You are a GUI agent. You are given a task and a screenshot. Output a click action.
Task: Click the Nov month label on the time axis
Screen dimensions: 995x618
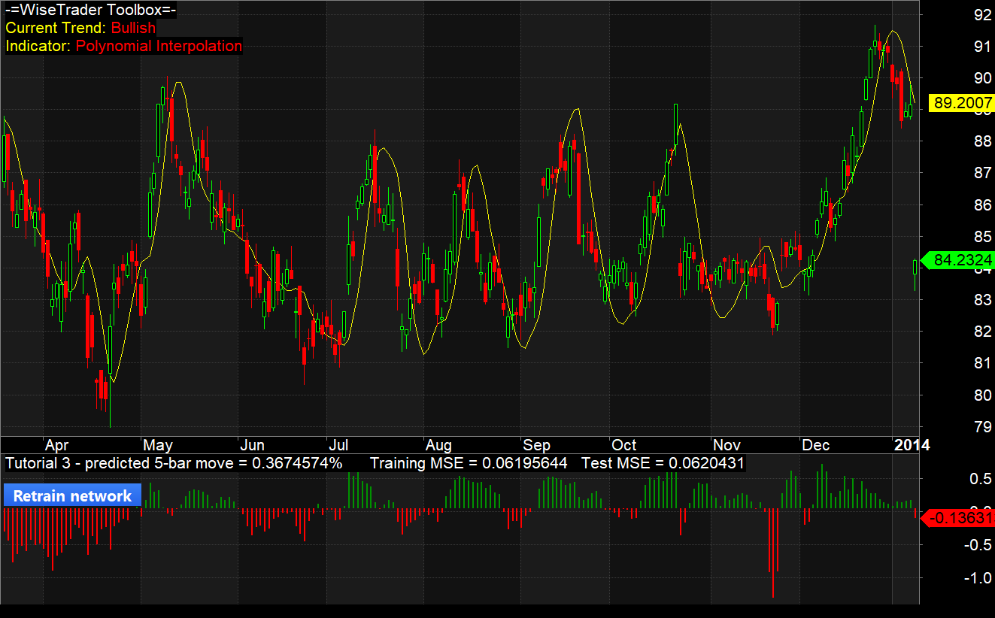point(727,445)
